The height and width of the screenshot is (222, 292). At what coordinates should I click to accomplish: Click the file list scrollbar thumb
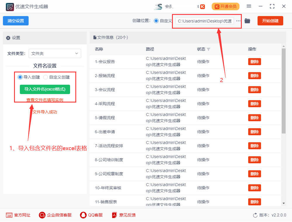(x=284, y=91)
